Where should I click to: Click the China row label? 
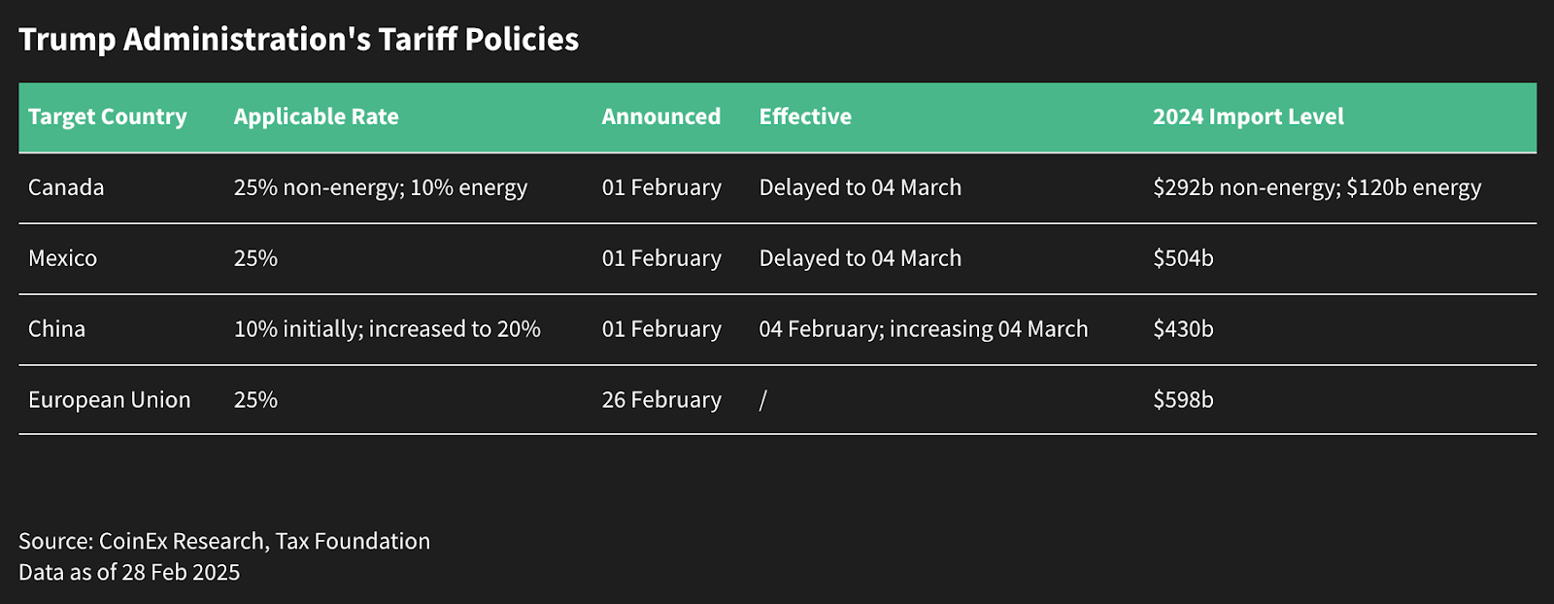(x=56, y=329)
